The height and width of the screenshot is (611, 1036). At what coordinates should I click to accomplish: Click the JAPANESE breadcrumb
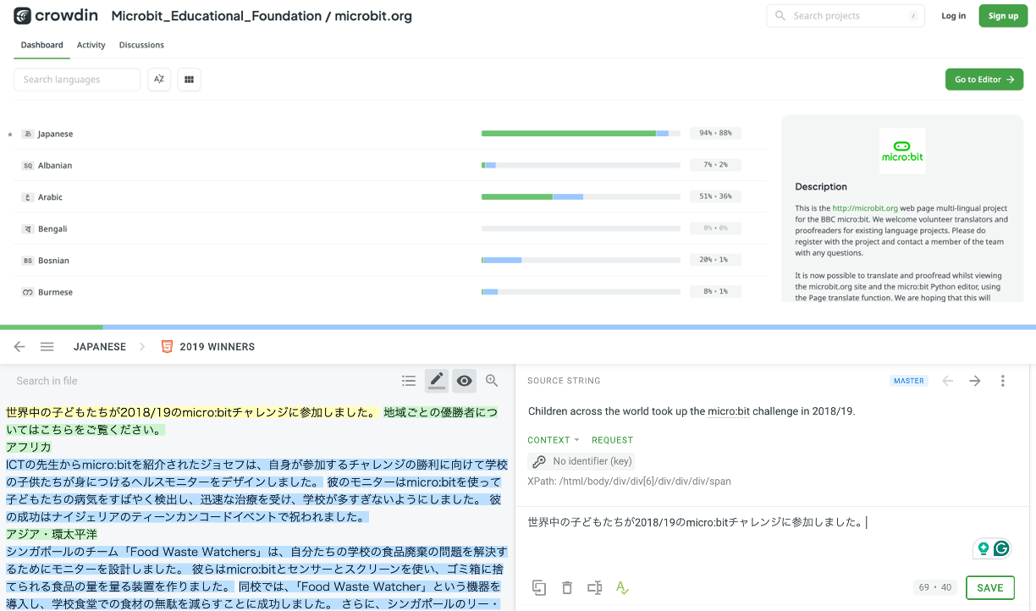pos(100,347)
